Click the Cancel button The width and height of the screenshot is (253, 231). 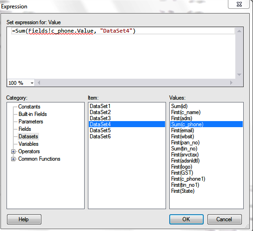[x=224, y=219]
